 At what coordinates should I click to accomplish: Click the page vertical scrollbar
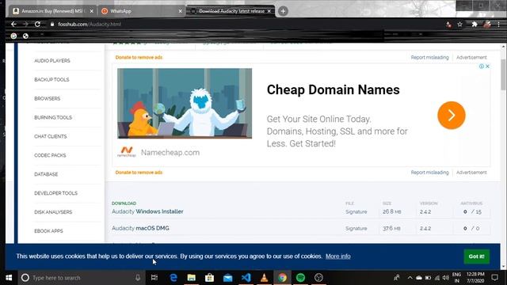pyautogui.click(x=503, y=75)
